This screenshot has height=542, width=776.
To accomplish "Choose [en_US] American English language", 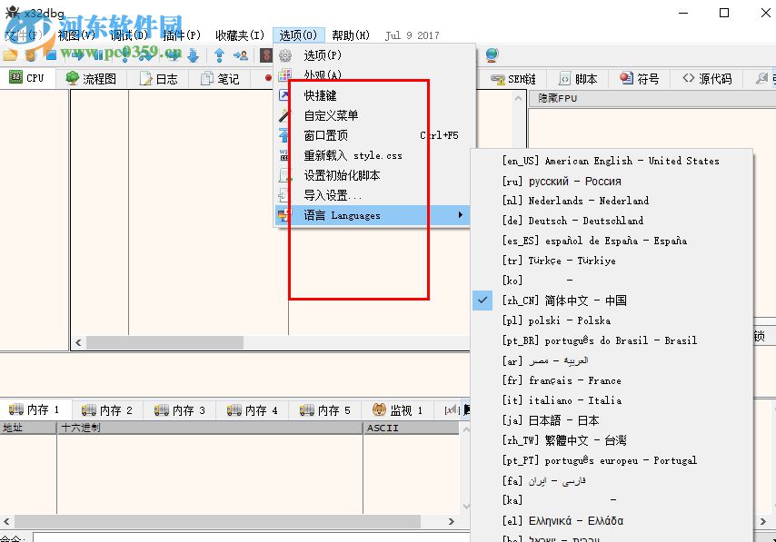I will tap(612, 161).
